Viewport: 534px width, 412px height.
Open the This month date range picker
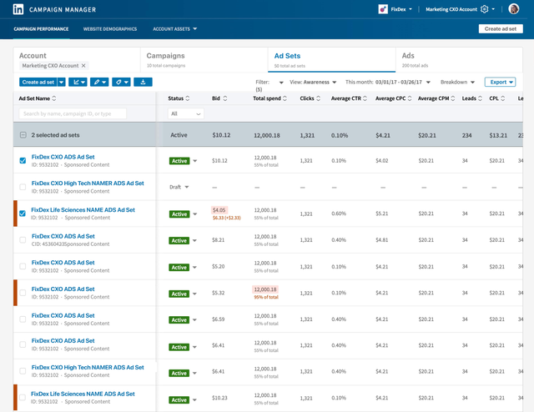coord(388,82)
